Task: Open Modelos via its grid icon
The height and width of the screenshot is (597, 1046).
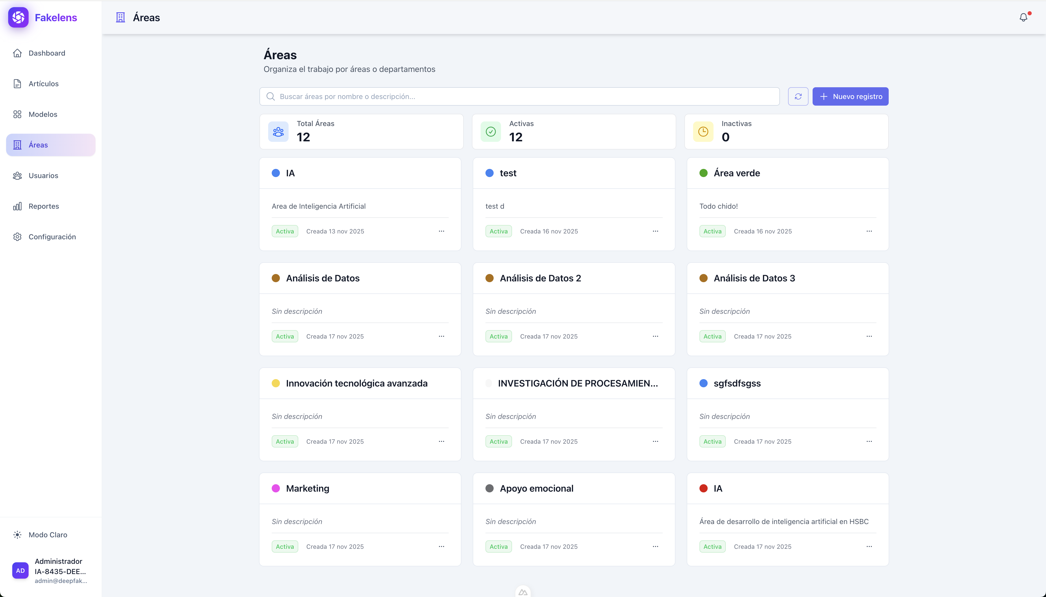Action: tap(18, 114)
